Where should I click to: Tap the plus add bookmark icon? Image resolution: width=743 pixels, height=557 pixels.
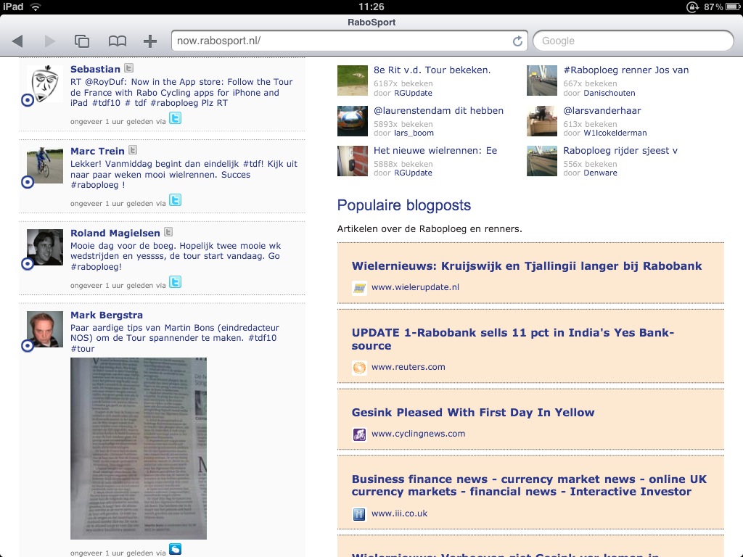150,41
